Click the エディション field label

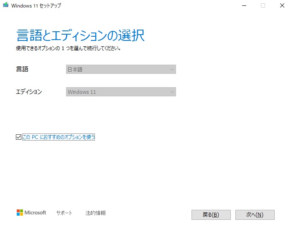[29, 92]
